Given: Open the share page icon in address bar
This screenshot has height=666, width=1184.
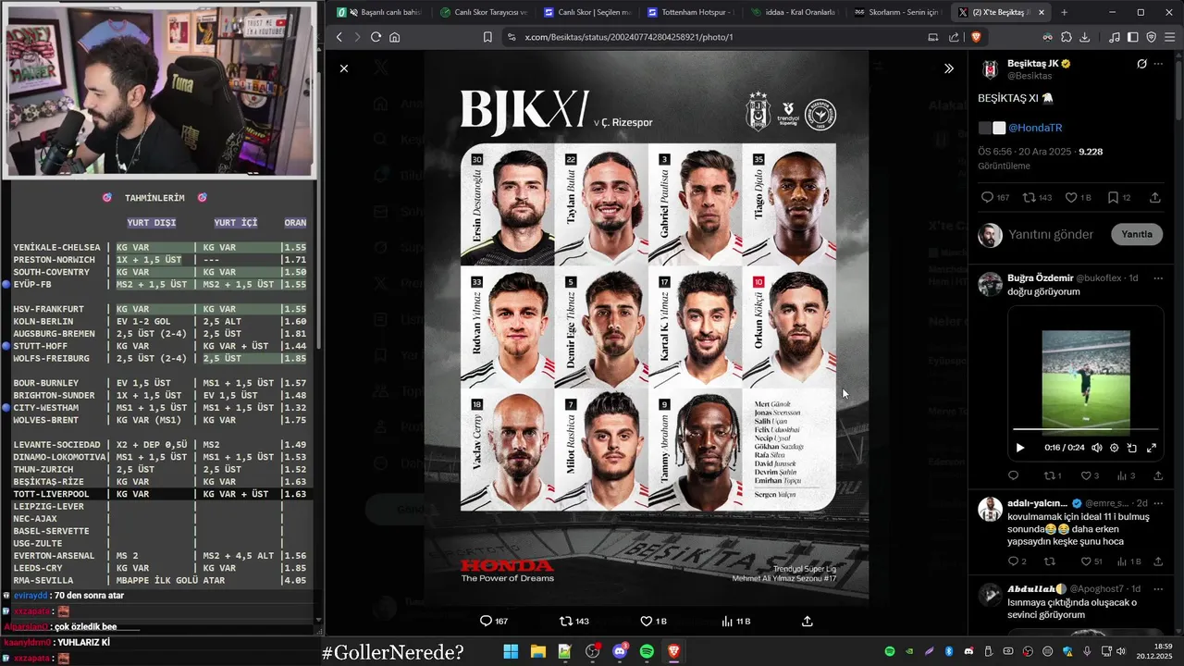Looking at the screenshot, I should coord(954,37).
